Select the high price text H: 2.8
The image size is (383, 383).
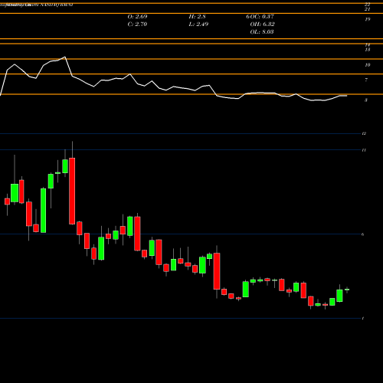point(197,17)
